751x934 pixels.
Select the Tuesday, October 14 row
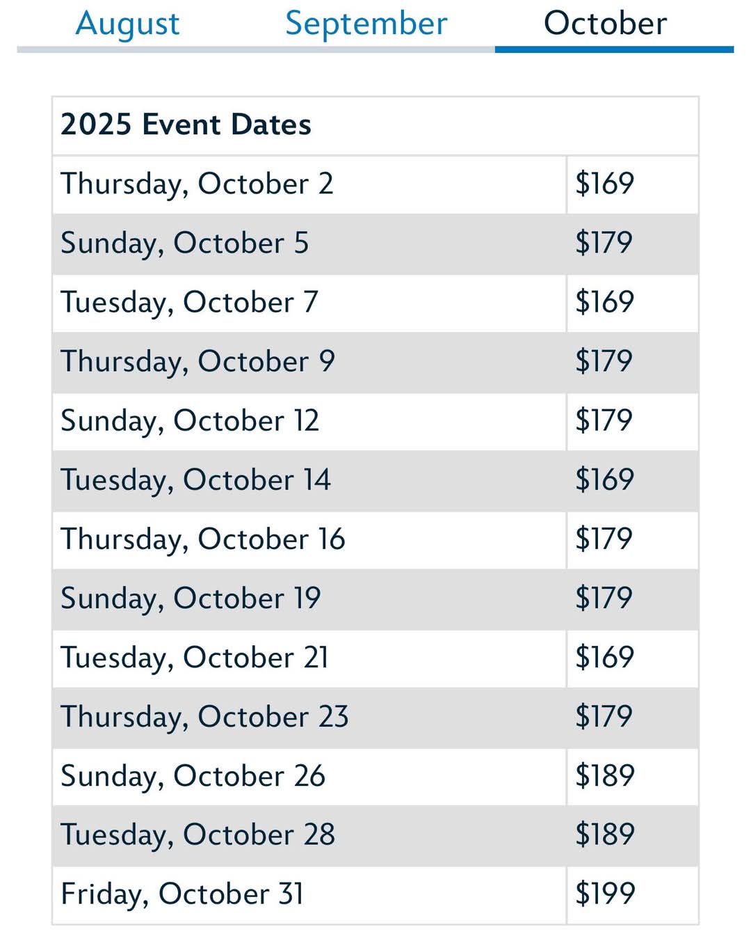pyautogui.click(x=375, y=480)
